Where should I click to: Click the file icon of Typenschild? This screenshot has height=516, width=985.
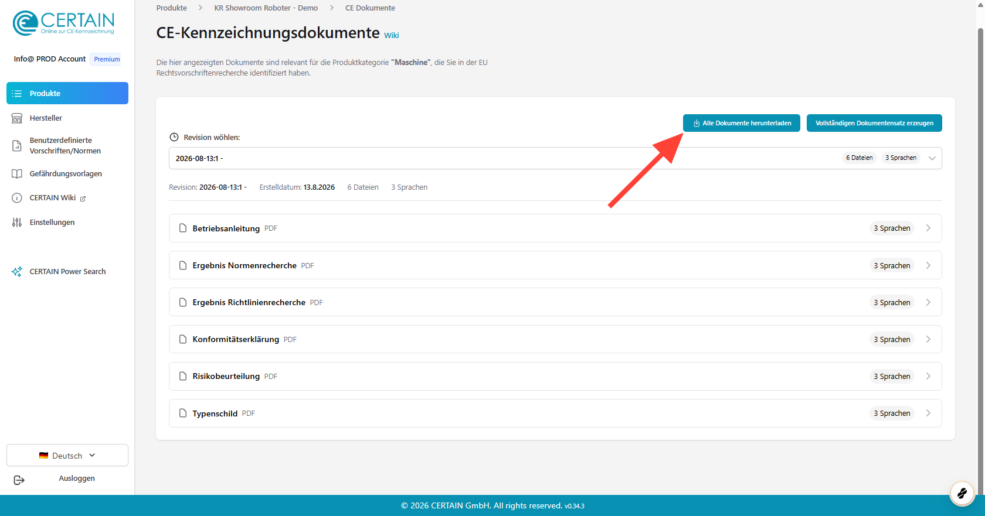(183, 413)
